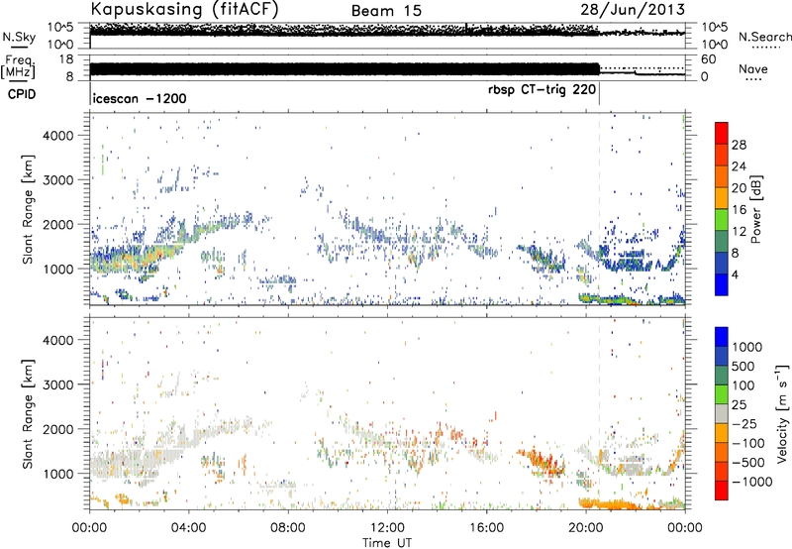
Task: Click the dotted line sample under "N.Search"
Action: [x=765, y=48]
